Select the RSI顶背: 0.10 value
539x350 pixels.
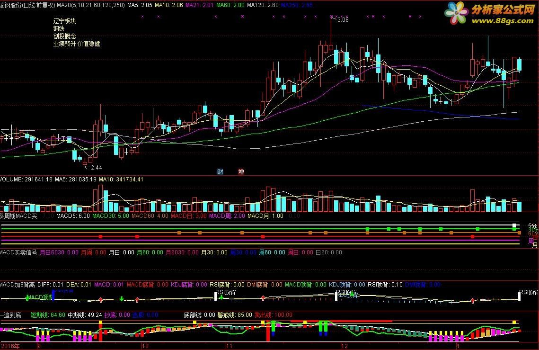pyautogui.click(x=385, y=285)
